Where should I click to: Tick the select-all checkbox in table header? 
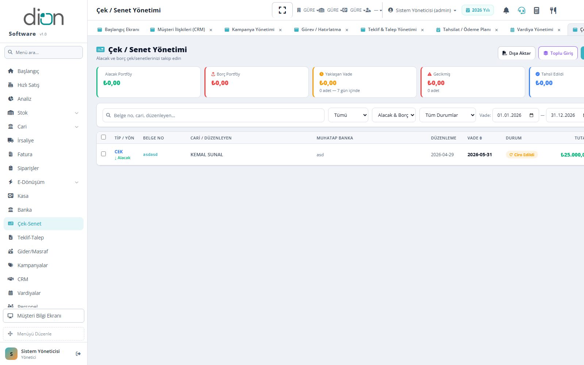[104, 137]
